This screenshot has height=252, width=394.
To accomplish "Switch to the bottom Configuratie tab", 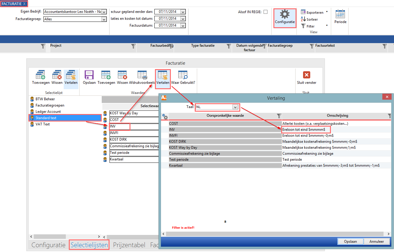I will tap(48, 245).
